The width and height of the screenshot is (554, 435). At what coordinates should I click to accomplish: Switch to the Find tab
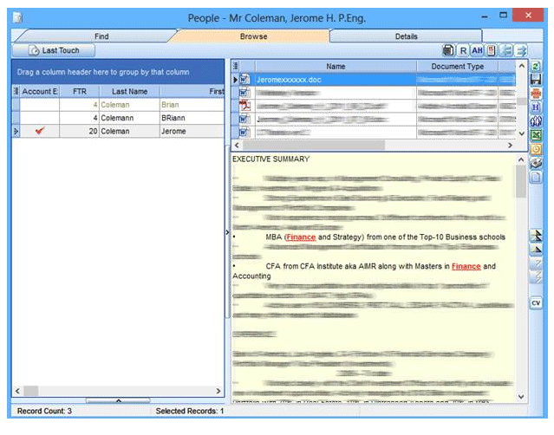pos(101,36)
